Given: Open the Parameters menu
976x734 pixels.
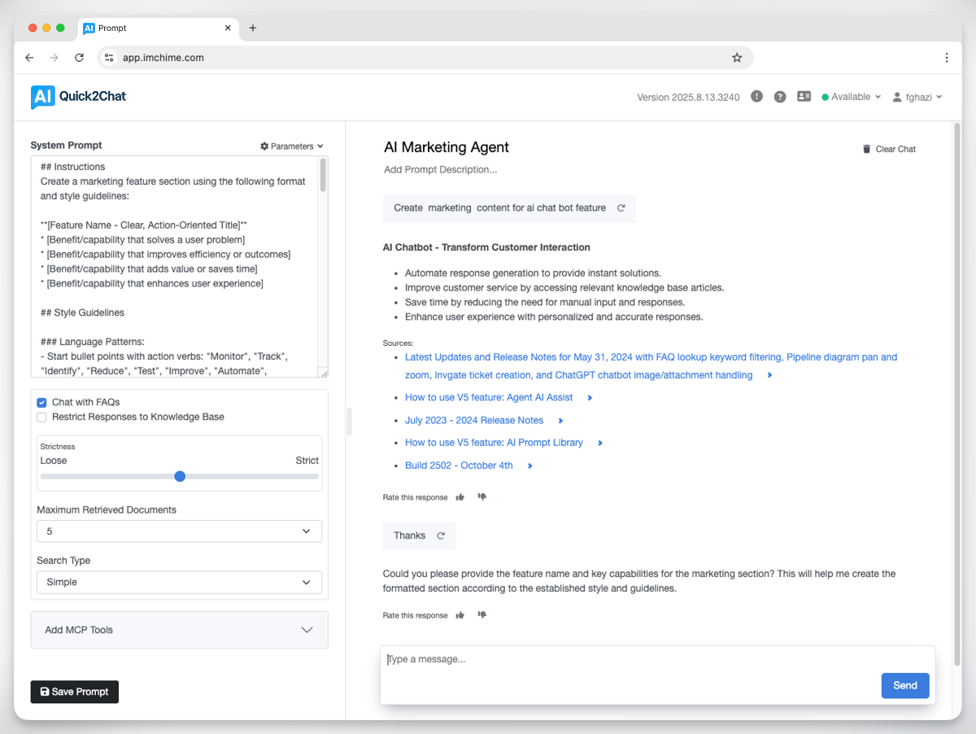Looking at the screenshot, I should pos(292,146).
